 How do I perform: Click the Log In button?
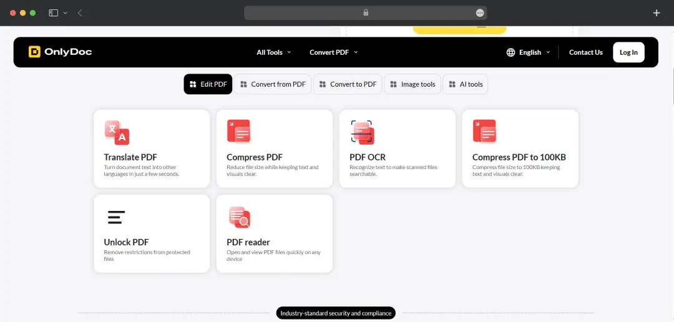click(628, 52)
